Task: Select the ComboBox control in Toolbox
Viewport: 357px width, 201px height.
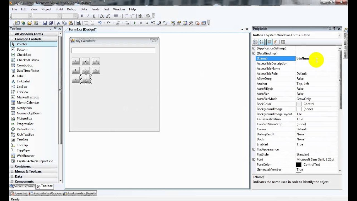Action: pos(34,65)
